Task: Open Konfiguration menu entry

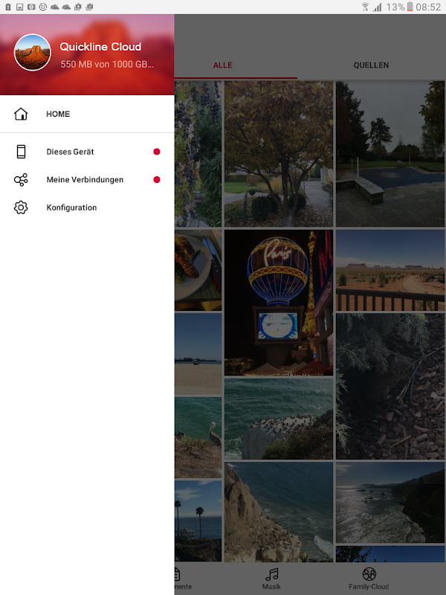Action: coord(87,208)
